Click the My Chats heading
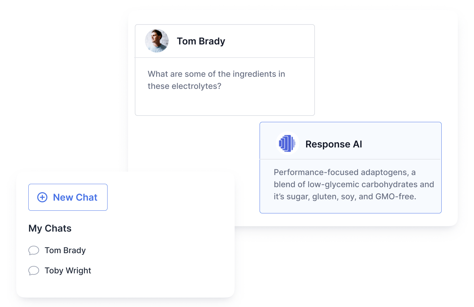Image resolution: width=474 pixels, height=307 pixels. tap(50, 228)
